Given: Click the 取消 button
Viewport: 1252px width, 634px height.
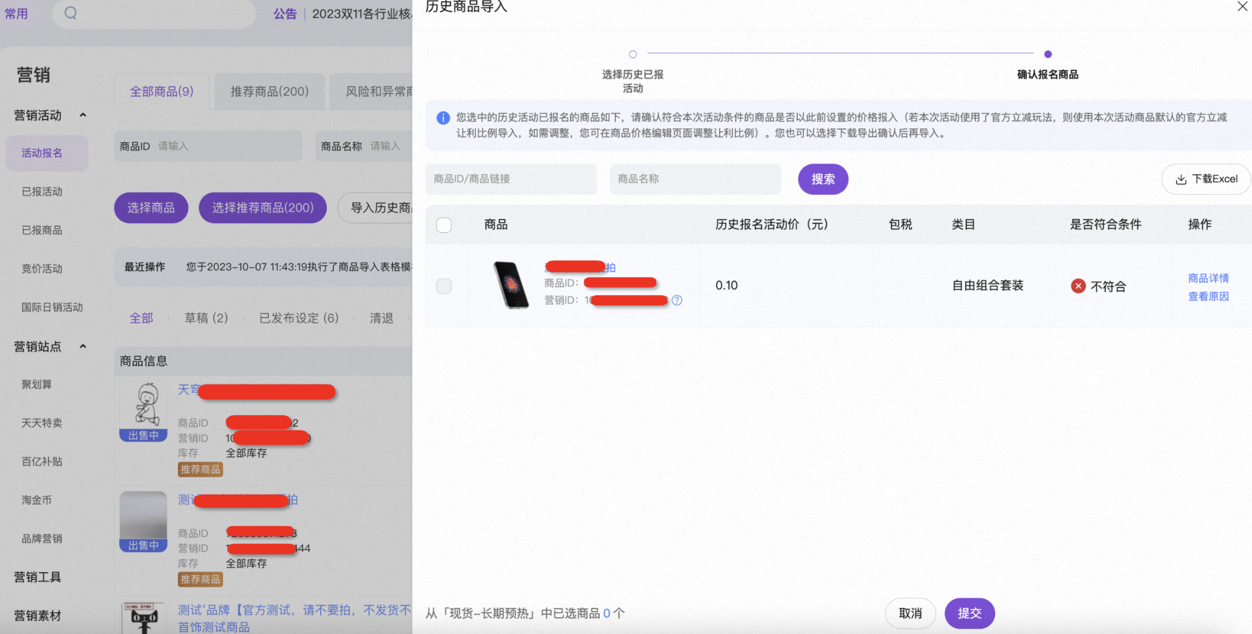Looking at the screenshot, I should [x=910, y=613].
